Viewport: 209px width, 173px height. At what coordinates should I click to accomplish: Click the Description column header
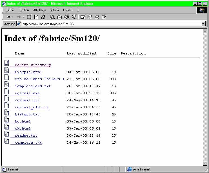pyautogui.click(x=133, y=53)
